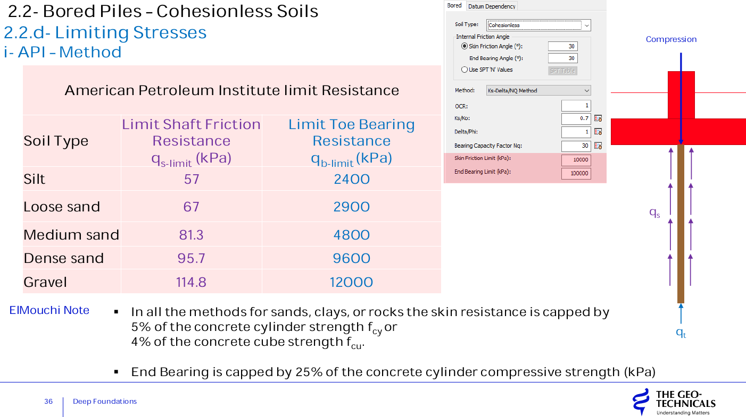Select the End Bearing Limit field
746x417 pixels.
tap(576, 173)
